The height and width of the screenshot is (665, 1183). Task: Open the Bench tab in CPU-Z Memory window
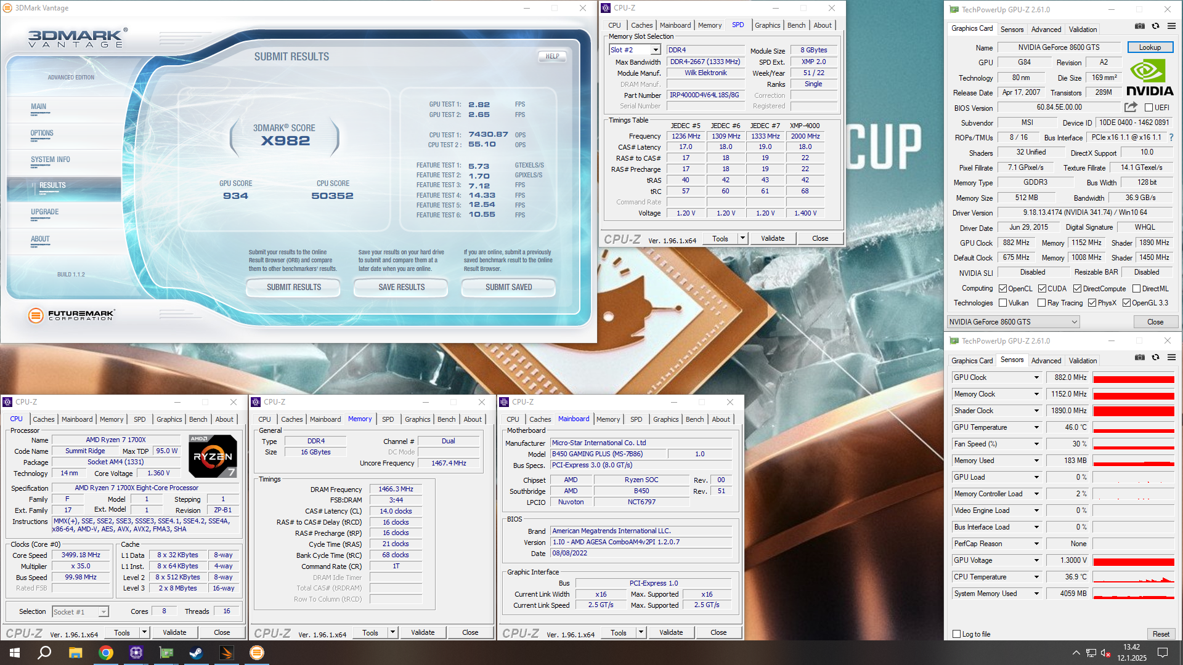tap(446, 419)
